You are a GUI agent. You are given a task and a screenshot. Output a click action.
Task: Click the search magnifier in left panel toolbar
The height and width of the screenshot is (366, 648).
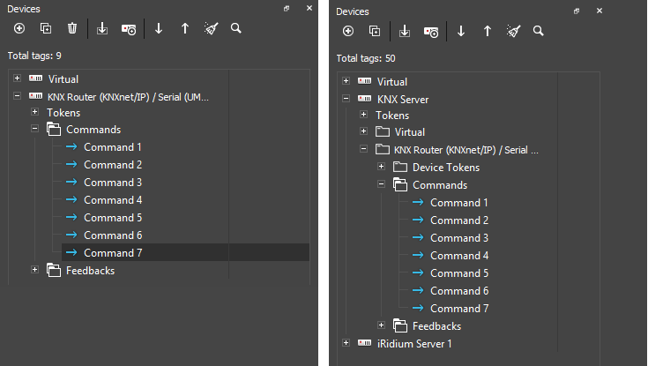click(x=236, y=28)
